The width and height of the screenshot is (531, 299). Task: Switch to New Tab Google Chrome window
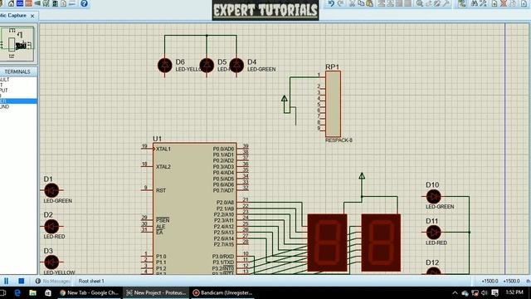pyautogui.click(x=89, y=292)
